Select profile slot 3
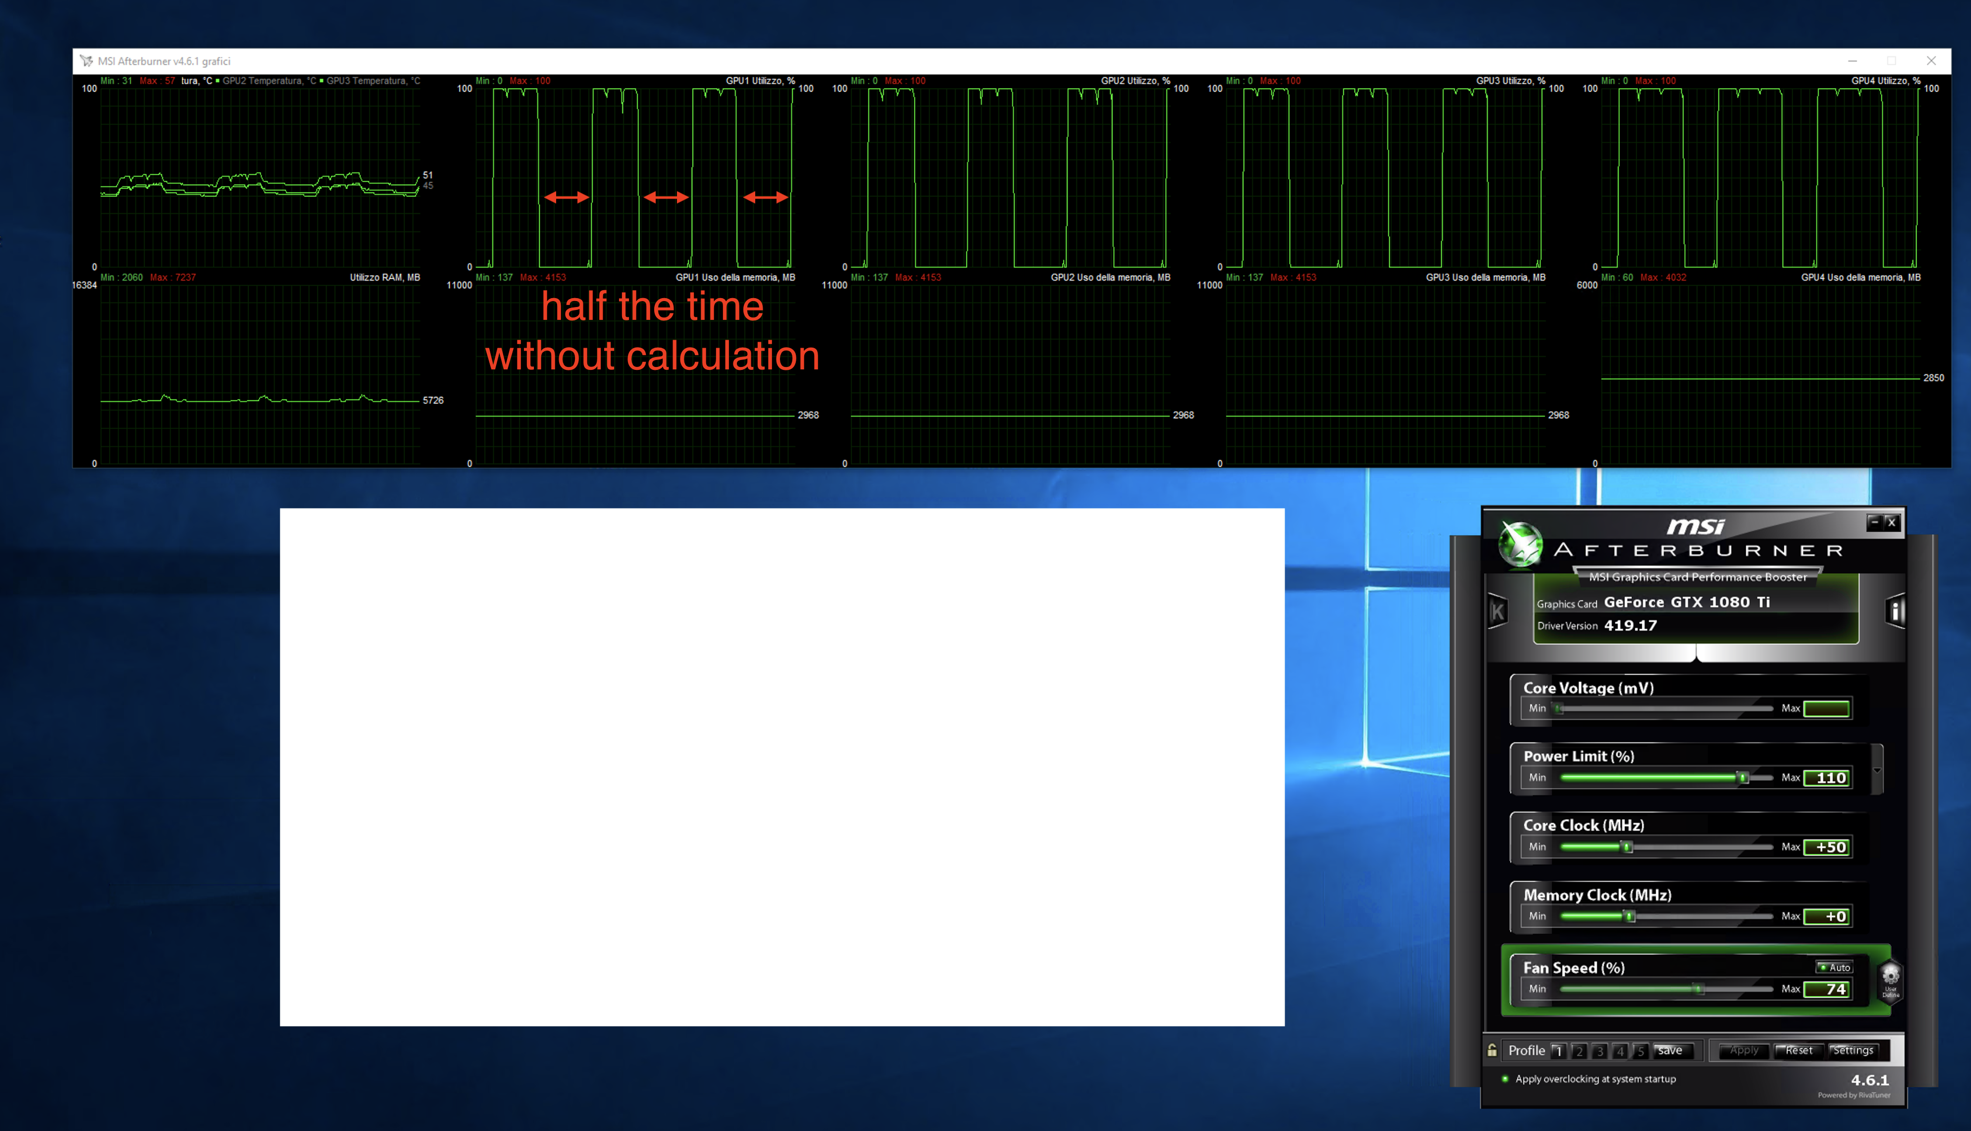The width and height of the screenshot is (1971, 1131). coord(1599,1051)
